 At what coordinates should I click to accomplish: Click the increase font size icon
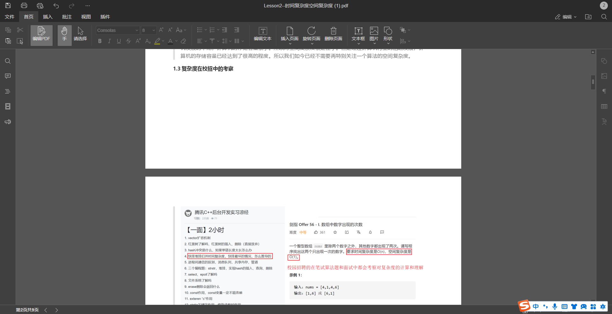tap(161, 30)
